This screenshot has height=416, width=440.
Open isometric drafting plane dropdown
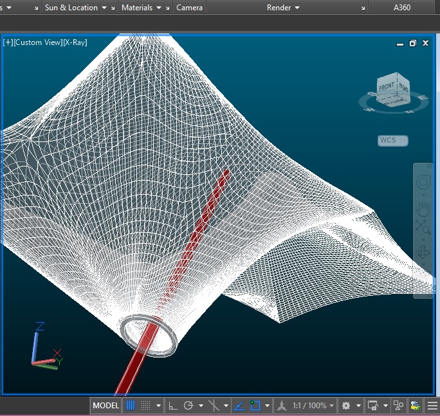click(226, 406)
